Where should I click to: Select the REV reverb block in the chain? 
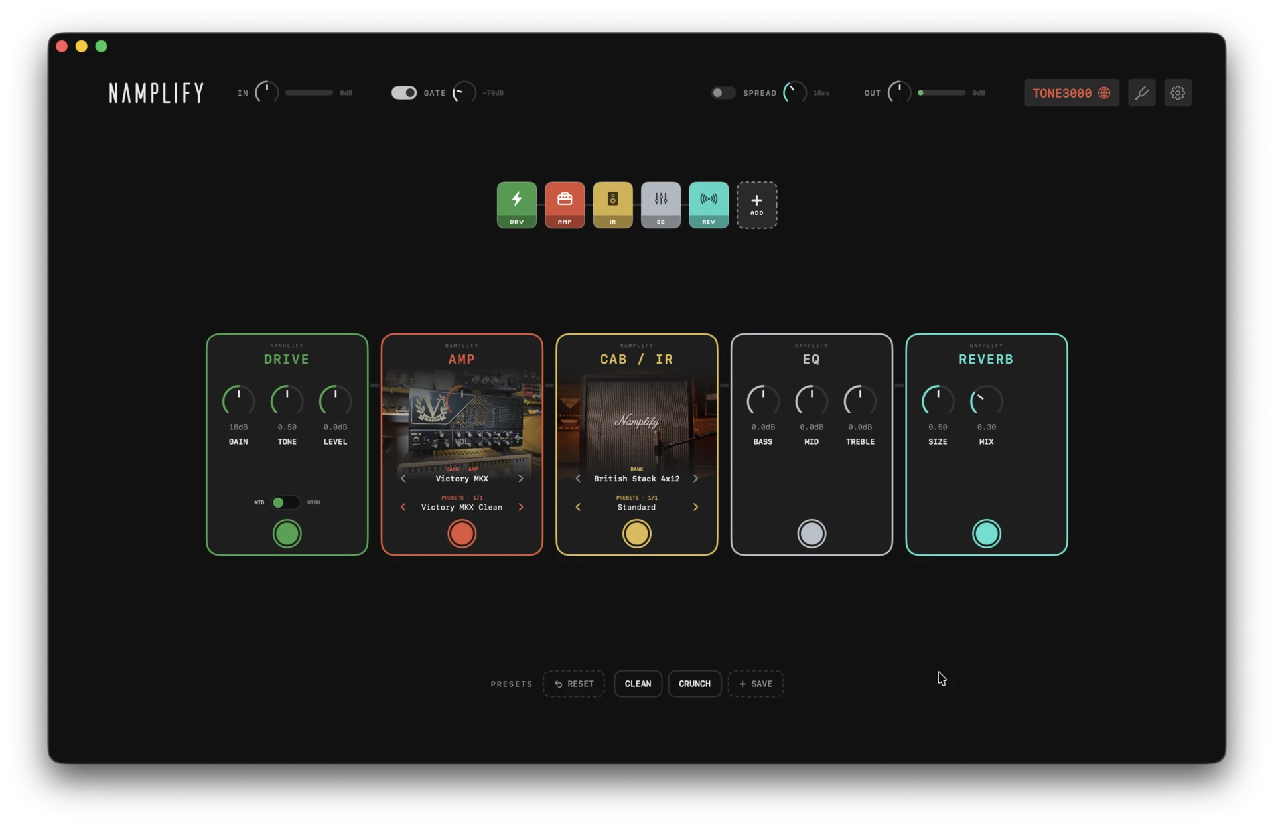[709, 204]
